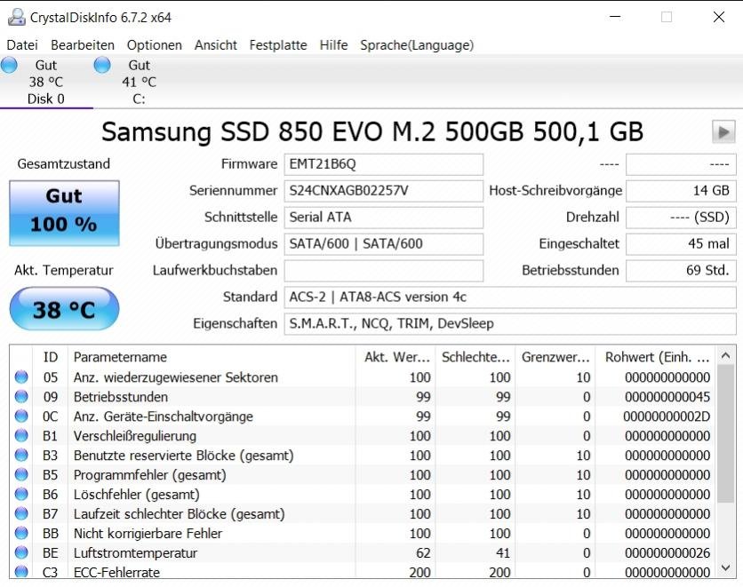The height and width of the screenshot is (587, 743).
Task: Click raw value 00000000002D
Action: click(667, 416)
